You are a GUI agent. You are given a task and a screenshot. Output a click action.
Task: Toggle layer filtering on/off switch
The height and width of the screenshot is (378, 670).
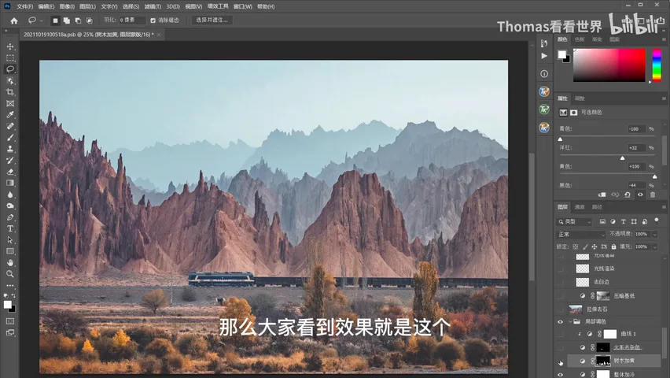tap(657, 220)
